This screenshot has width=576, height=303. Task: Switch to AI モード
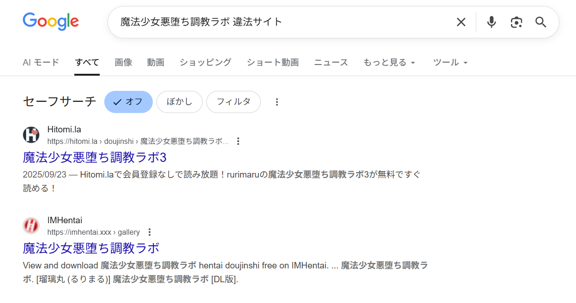coord(41,62)
